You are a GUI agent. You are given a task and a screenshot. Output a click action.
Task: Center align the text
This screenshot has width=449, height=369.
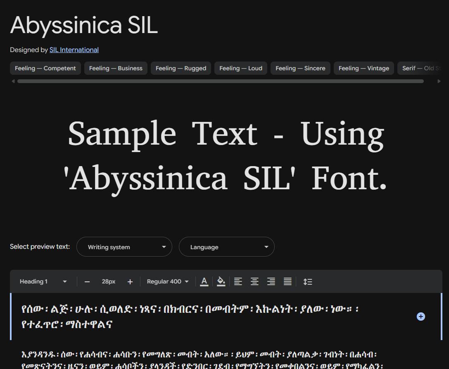(x=254, y=282)
